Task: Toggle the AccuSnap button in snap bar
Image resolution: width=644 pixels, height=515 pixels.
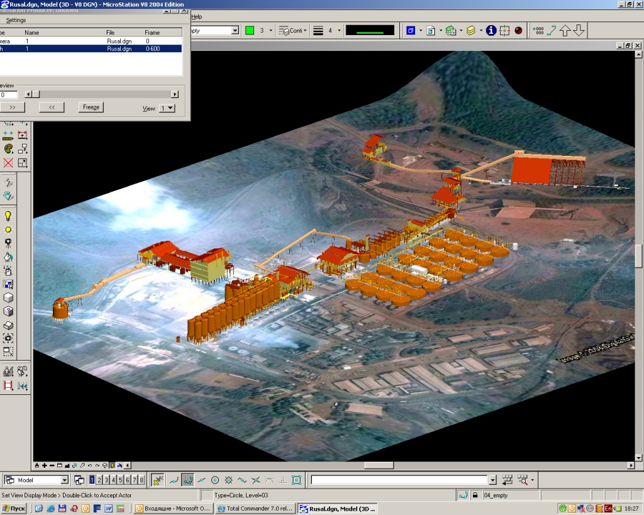Action: 158,480
